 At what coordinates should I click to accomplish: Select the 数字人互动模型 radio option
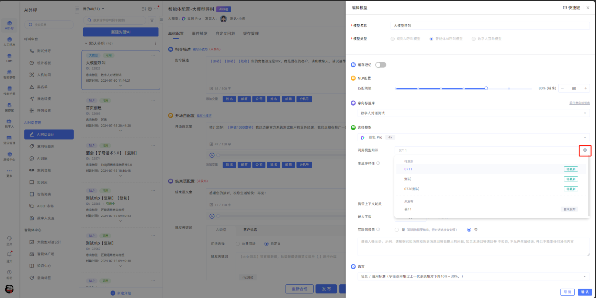[x=474, y=39]
